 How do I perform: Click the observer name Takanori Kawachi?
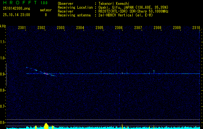click(x=114, y=4)
